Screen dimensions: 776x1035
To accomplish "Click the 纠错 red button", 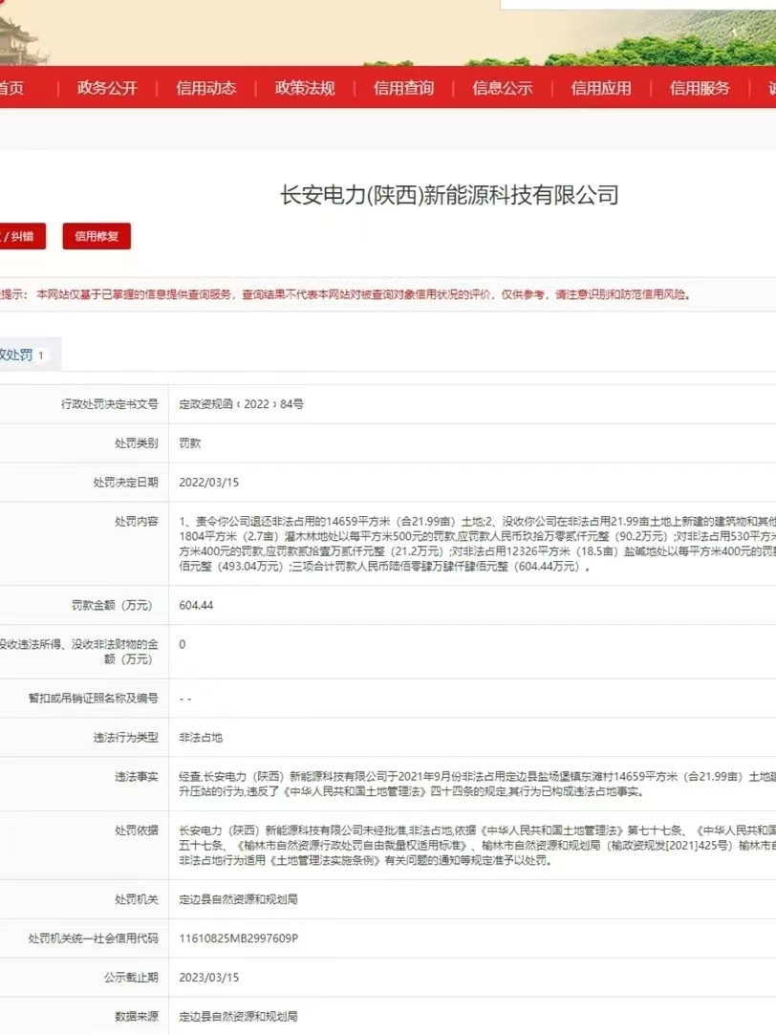I will [21, 236].
